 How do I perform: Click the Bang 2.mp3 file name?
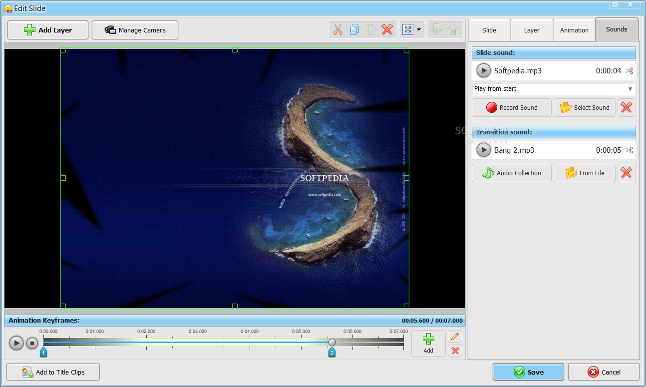point(514,150)
